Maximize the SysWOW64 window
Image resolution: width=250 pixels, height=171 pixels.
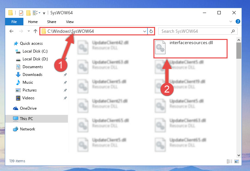(219, 13)
